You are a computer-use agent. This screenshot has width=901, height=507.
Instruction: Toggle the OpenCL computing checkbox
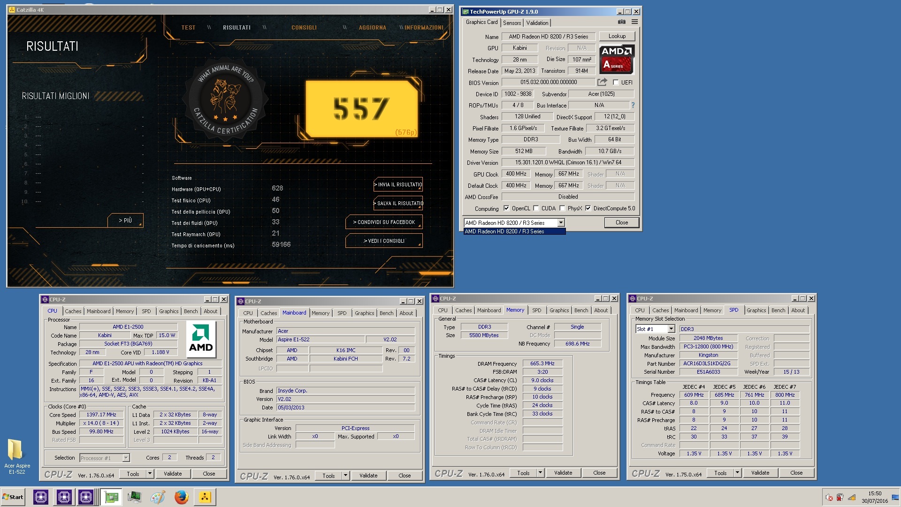[506, 208]
